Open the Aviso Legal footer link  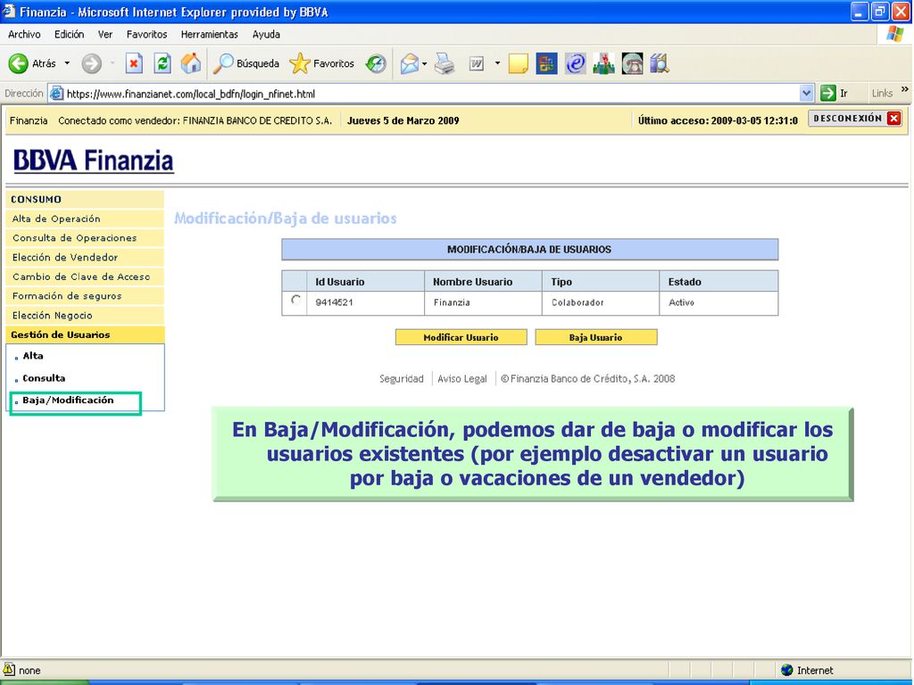pyautogui.click(x=462, y=378)
